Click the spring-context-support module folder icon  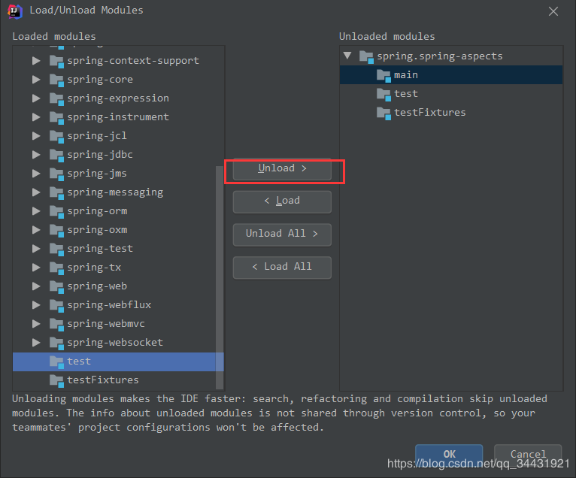click(57, 61)
